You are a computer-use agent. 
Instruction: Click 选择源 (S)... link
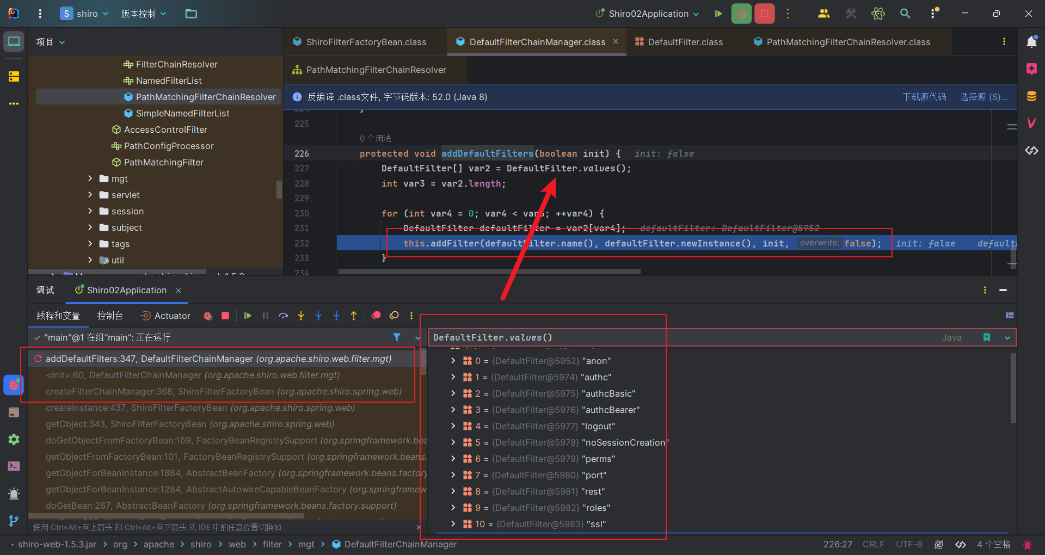(x=984, y=97)
